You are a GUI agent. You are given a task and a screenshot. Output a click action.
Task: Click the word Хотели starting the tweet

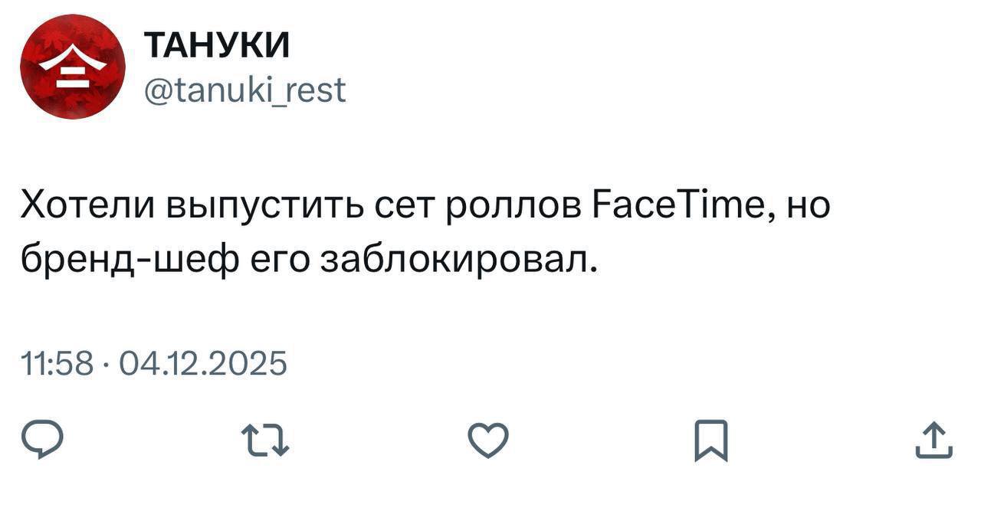[87, 207]
